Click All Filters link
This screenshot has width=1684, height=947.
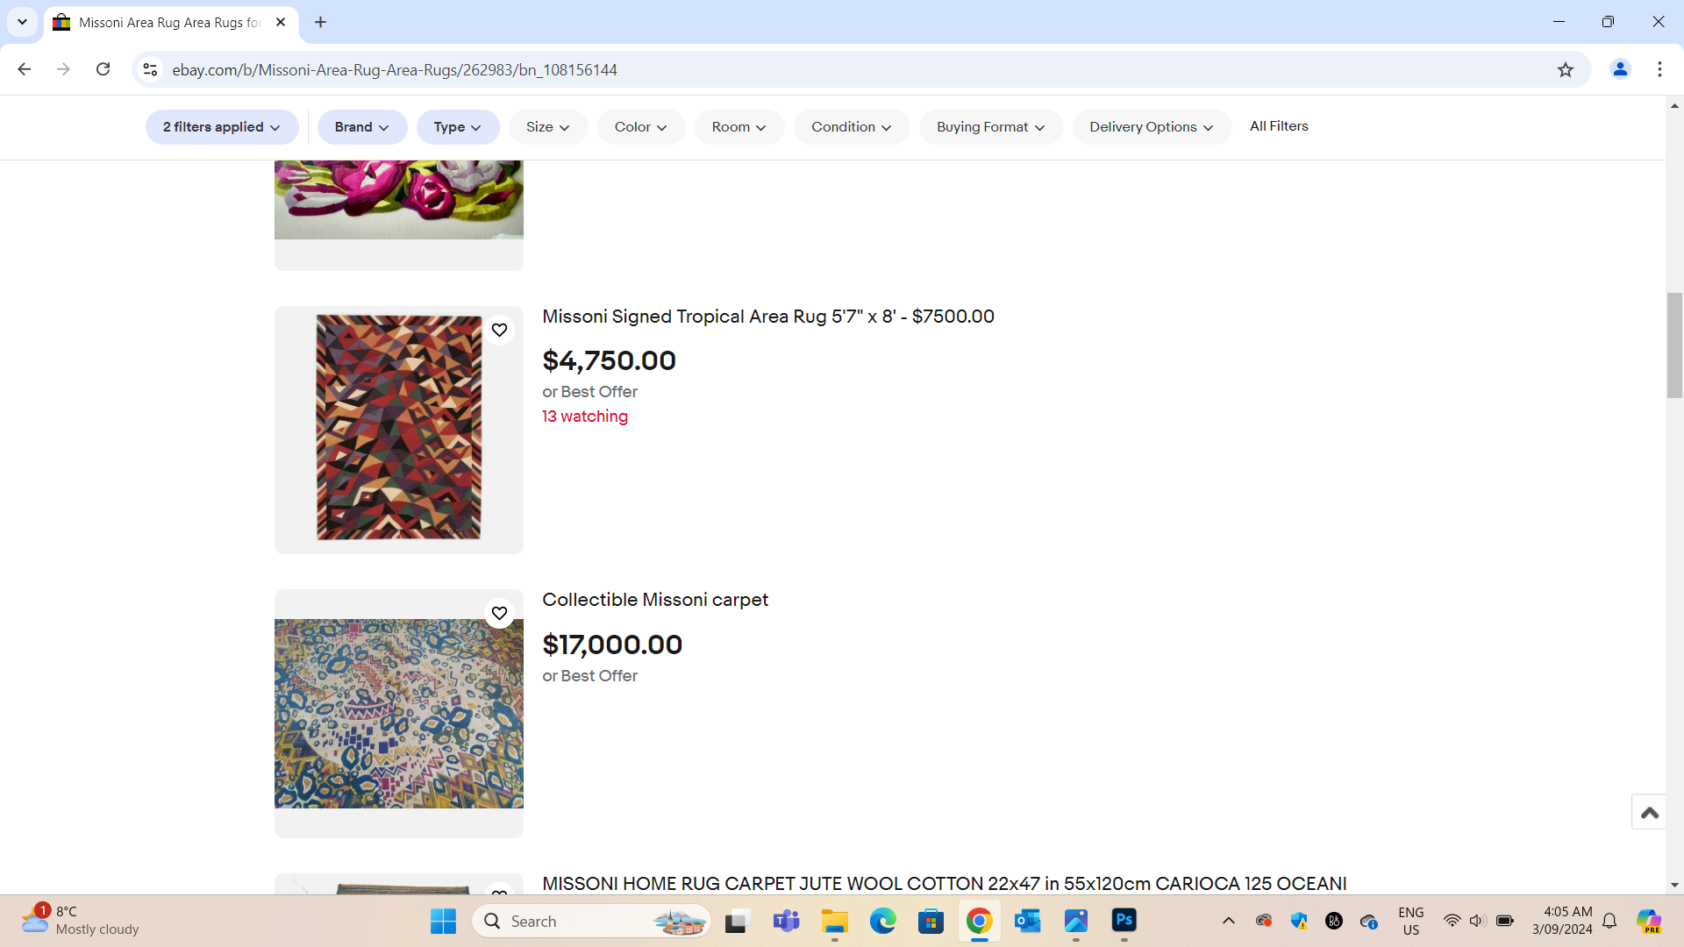click(1279, 126)
